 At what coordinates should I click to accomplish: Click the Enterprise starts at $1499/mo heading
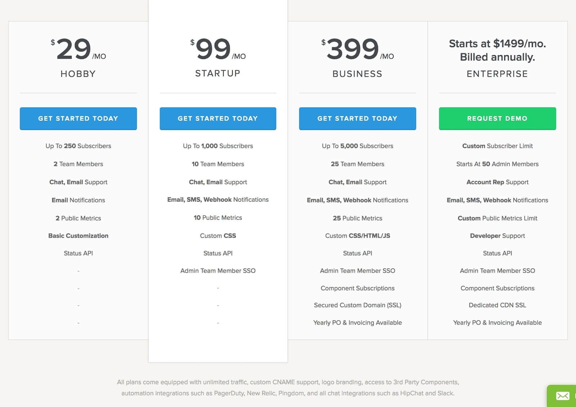click(x=497, y=50)
